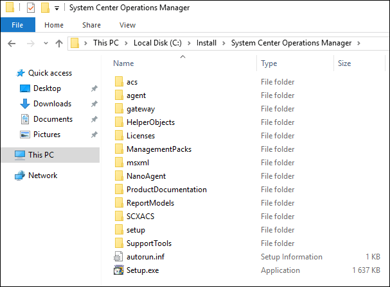The image size is (390, 287).
Task: Click the Application type cell
Action: pos(280,270)
